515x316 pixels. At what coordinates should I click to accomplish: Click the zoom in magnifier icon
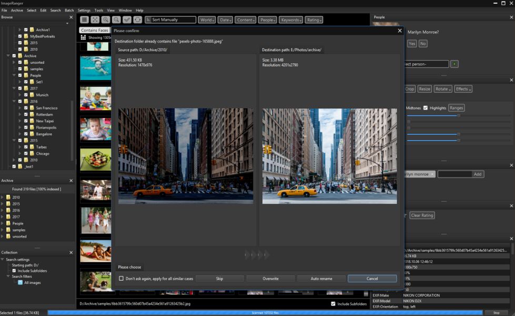pos(106,19)
